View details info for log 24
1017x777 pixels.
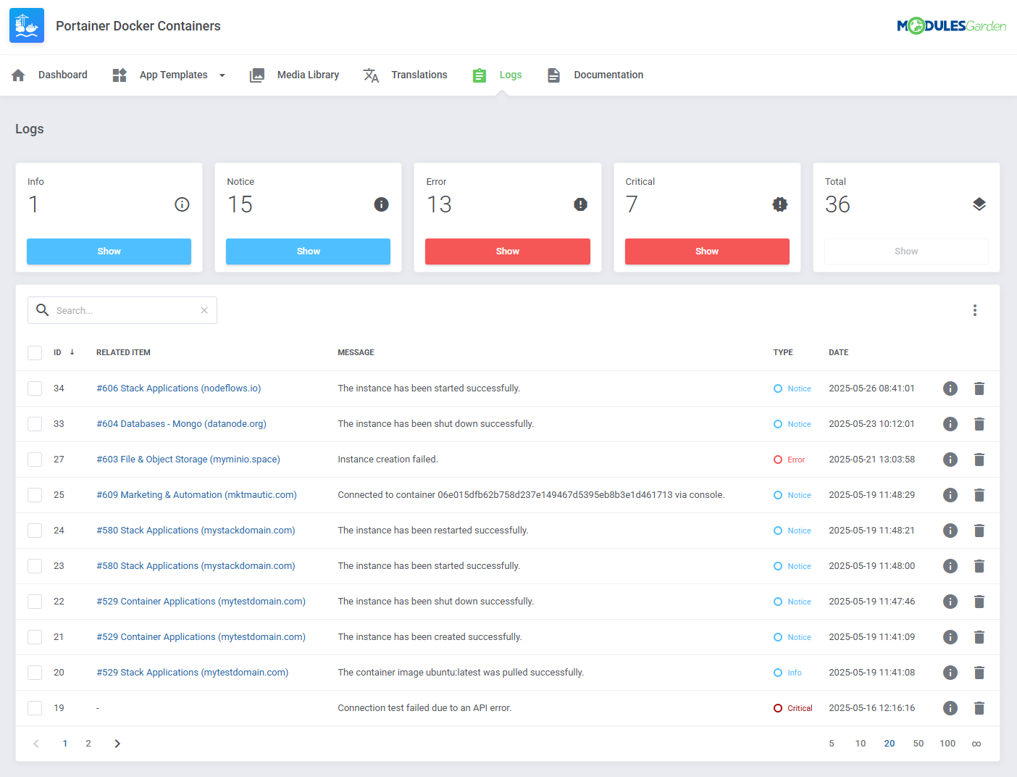pos(950,531)
